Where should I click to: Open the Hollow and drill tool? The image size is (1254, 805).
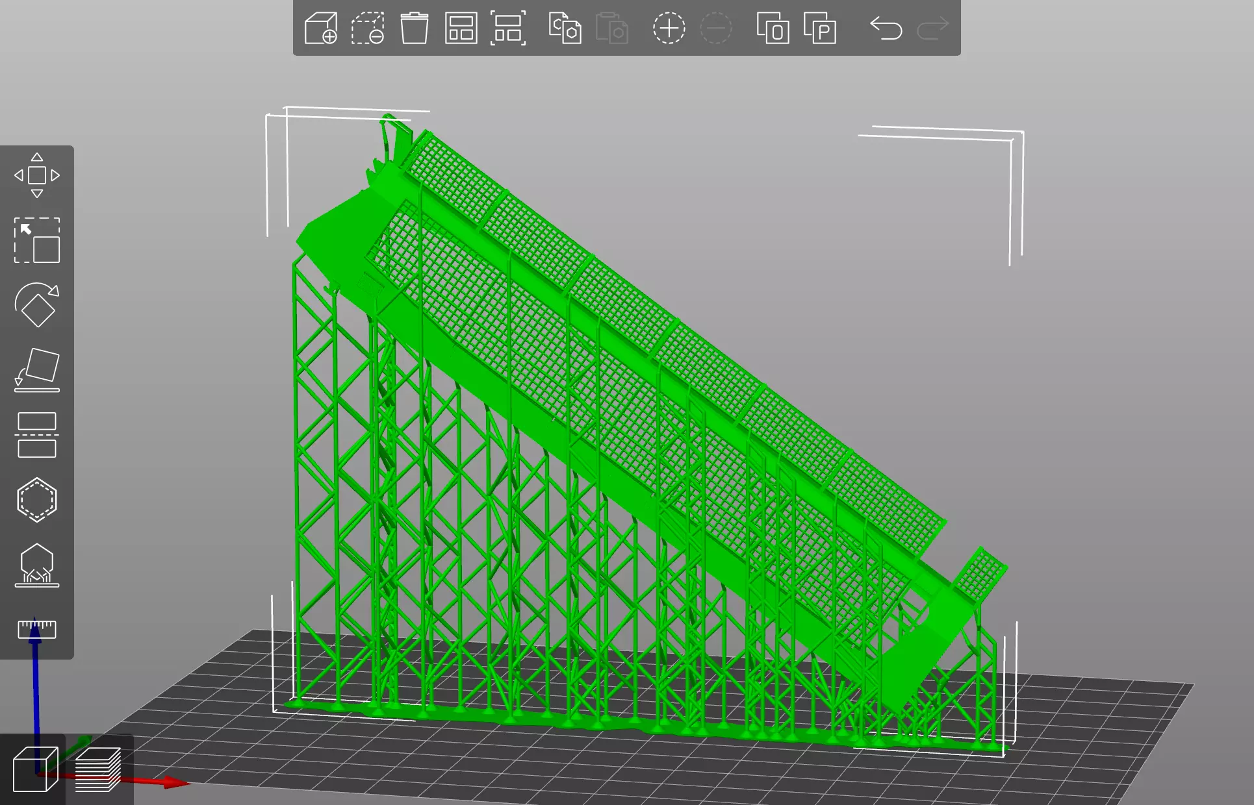tap(37, 500)
